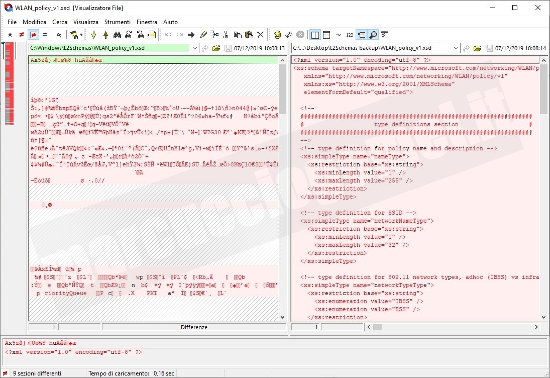Screen dimensions: 550x378
Task: Toggle ignore unimportant differences (≈) button
Action: pyautogui.click(x=59, y=35)
